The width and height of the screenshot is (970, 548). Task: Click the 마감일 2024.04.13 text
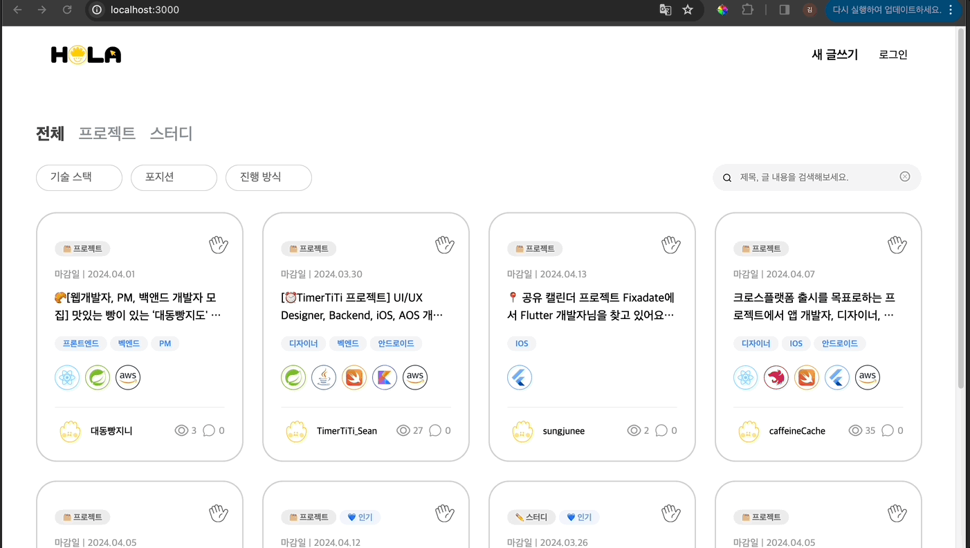547,274
